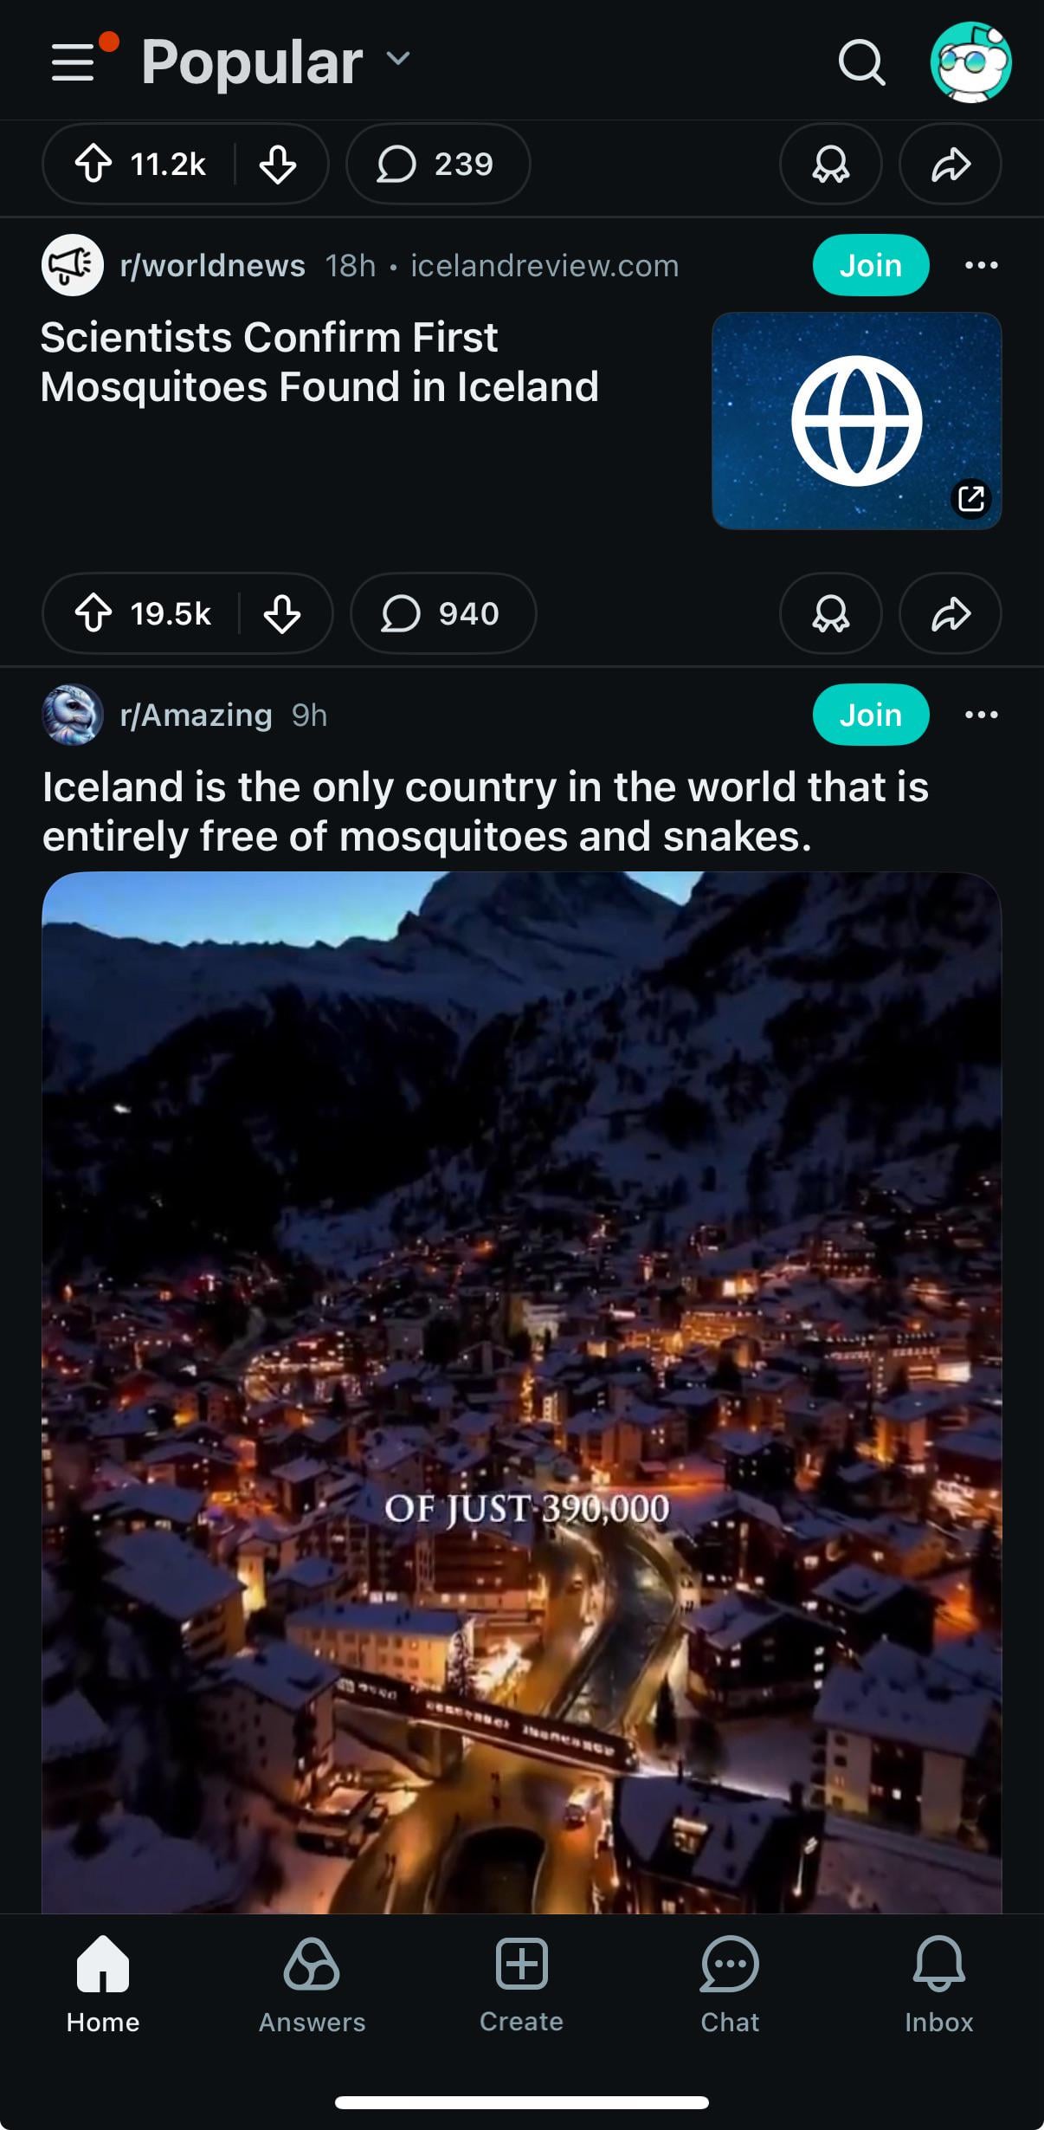1044x2130 pixels.
Task: Upvote the post showing 11.2k votes
Action: [93, 163]
